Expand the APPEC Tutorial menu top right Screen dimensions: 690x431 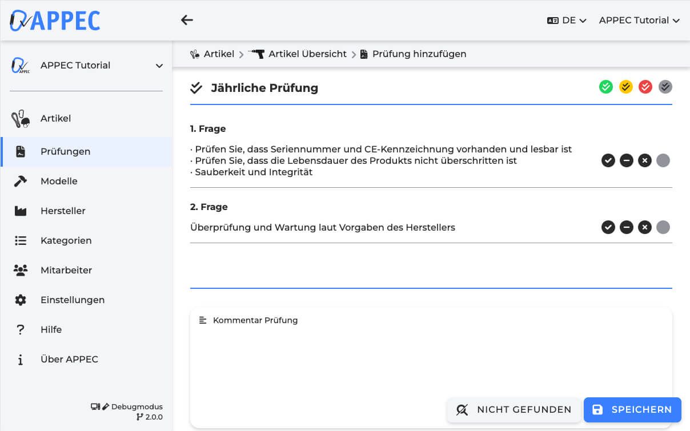pyautogui.click(x=639, y=20)
